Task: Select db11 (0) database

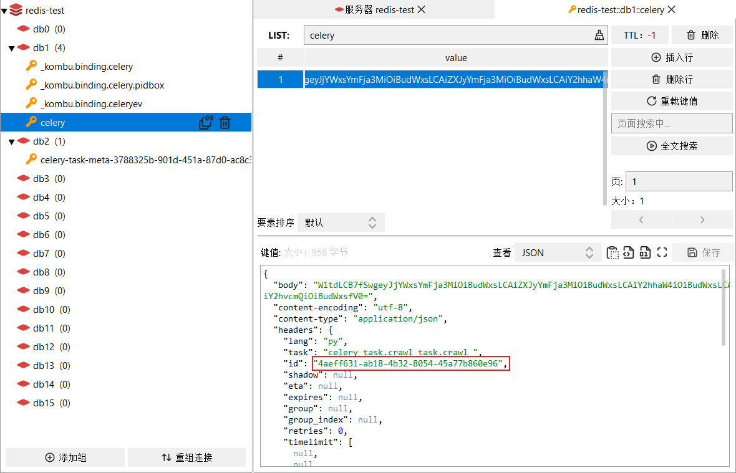Action: click(x=52, y=328)
